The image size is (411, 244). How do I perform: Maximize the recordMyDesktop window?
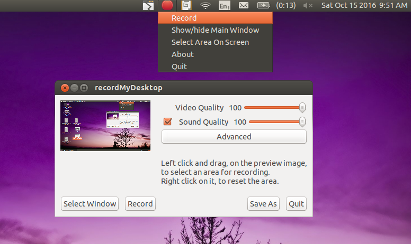84,88
